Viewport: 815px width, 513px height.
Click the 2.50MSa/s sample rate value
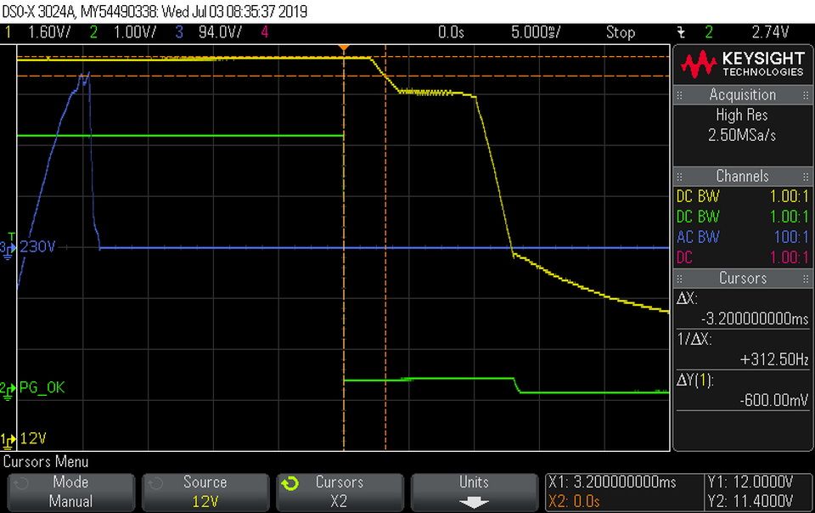click(x=742, y=135)
